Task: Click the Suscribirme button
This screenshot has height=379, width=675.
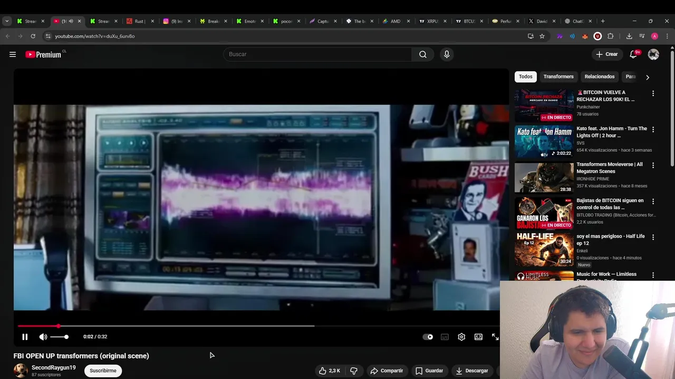Action: coord(103,371)
